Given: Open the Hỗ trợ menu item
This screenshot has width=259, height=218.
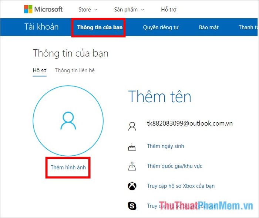Looking at the screenshot, I should coord(169,10).
